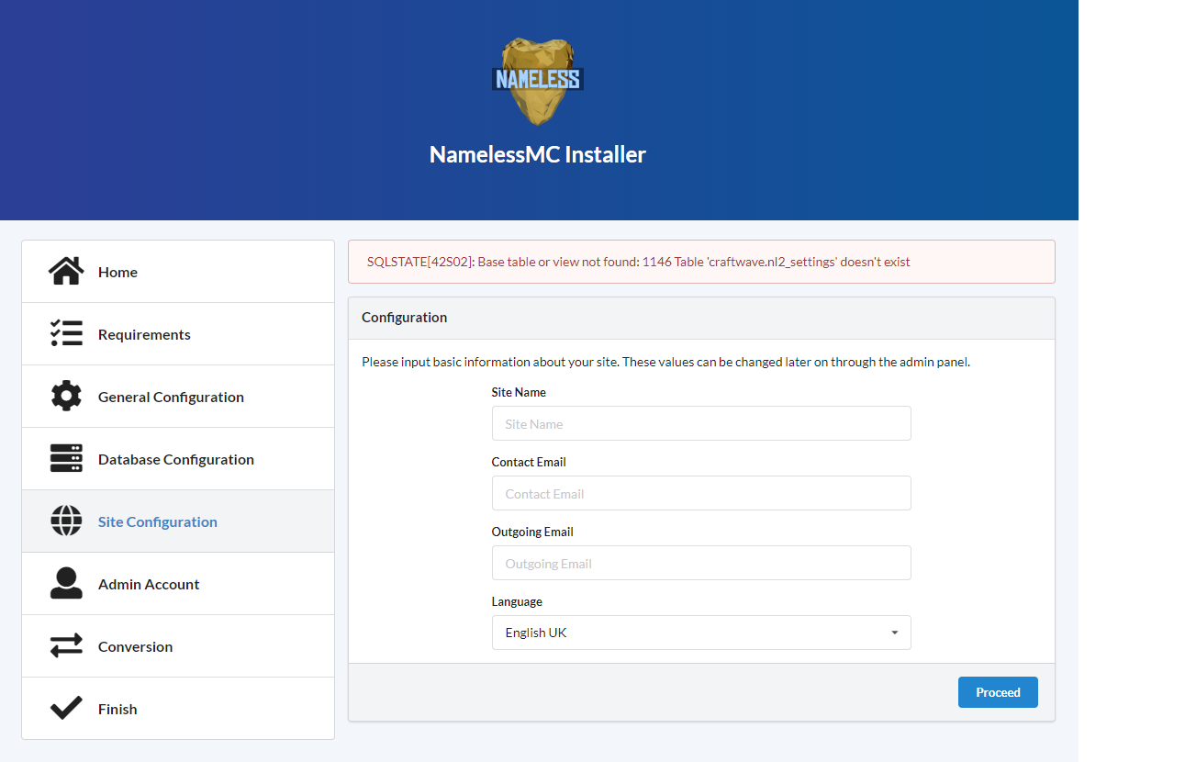Click the NamelessMC shield logo
This screenshot has width=1185, height=762.
tap(536, 80)
